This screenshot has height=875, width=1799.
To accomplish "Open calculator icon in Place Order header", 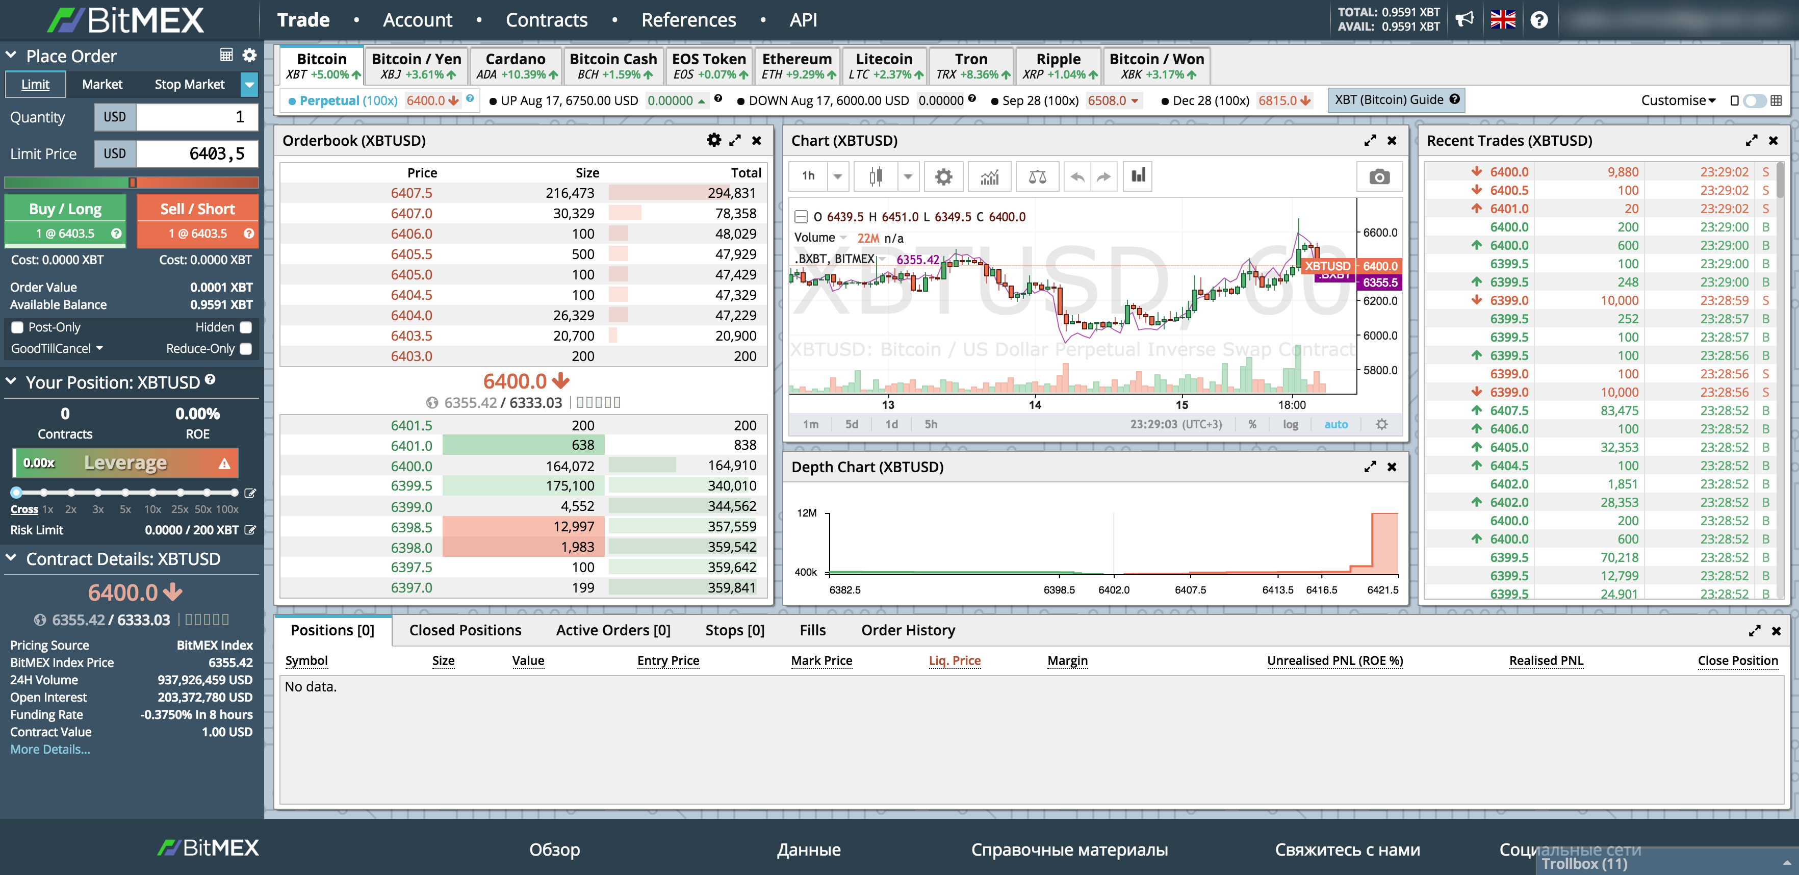I will tap(226, 55).
